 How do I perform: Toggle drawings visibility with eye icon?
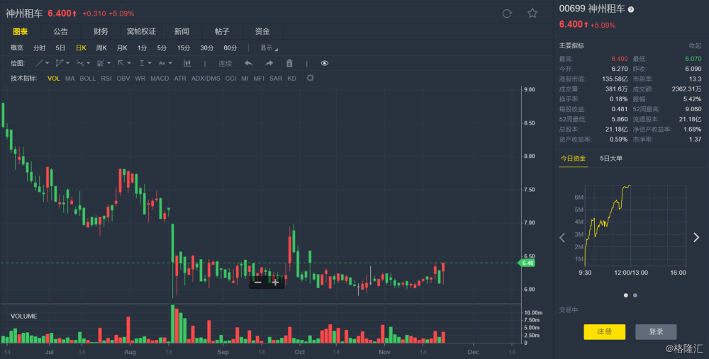click(325, 63)
